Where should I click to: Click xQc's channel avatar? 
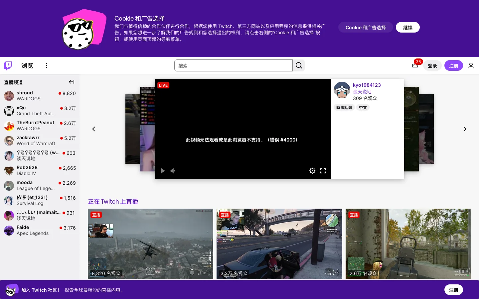[x=9, y=111]
